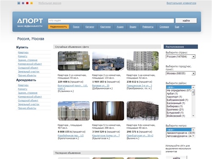Open Гражданская 3-я ул., 3 address link
The height and width of the screenshot is (159, 212).
tap(139, 86)
